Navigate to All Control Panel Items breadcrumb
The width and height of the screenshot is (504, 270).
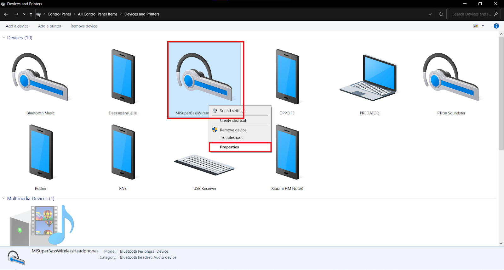[x=98, y=14]
